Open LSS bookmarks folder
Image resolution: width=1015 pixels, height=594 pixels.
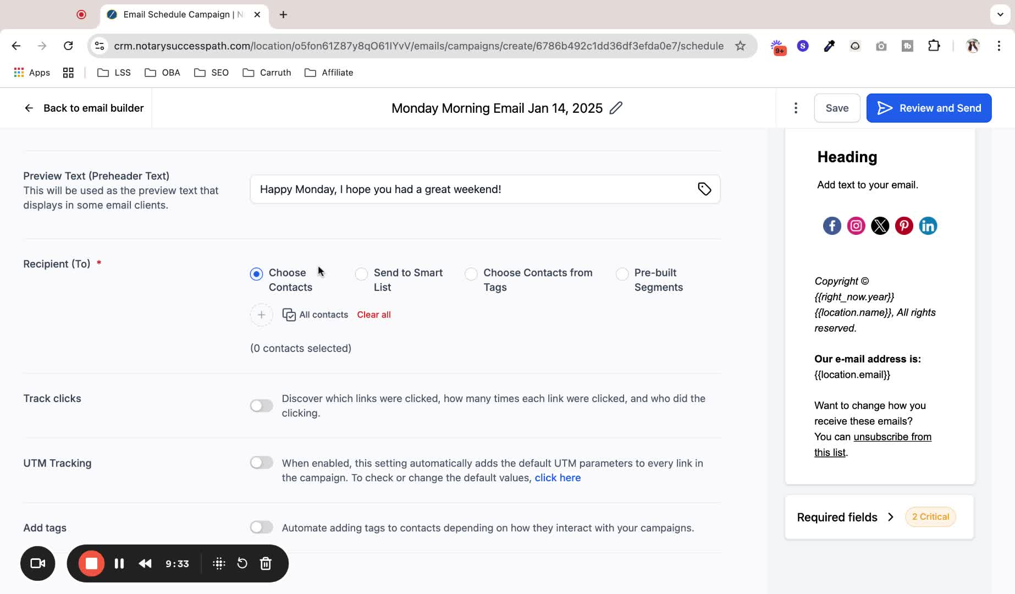(114, 73)
